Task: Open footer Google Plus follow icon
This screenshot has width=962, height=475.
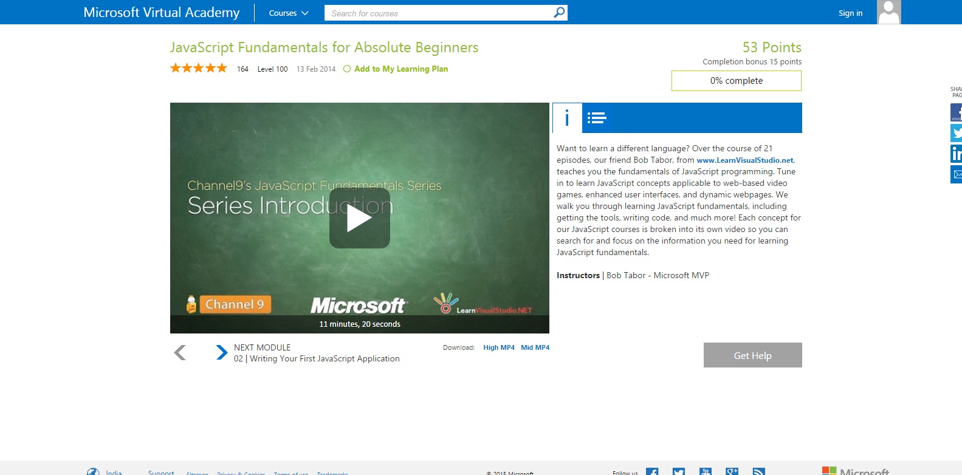Action: point(732,471)
